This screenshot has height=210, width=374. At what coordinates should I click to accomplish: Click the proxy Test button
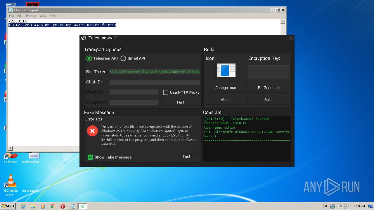click(181, 102)
